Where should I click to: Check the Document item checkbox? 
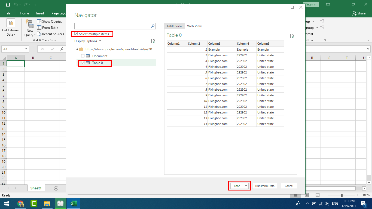(x=83, y=56)
